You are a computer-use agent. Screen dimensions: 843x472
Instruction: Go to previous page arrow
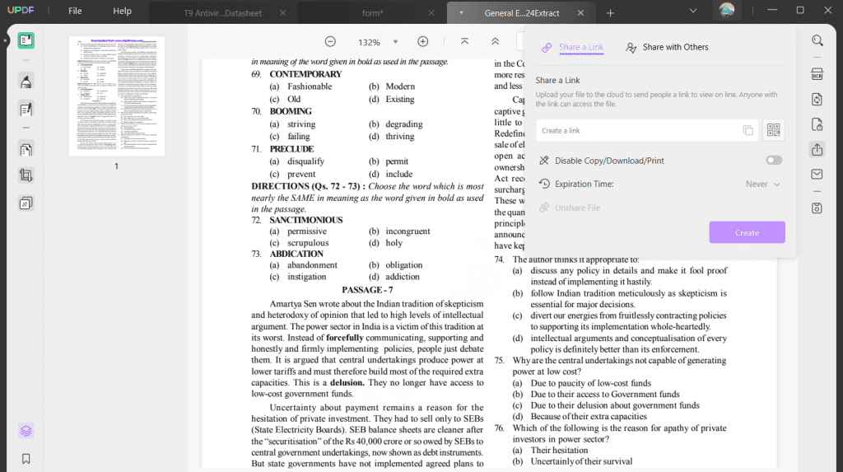click(495, 41)
